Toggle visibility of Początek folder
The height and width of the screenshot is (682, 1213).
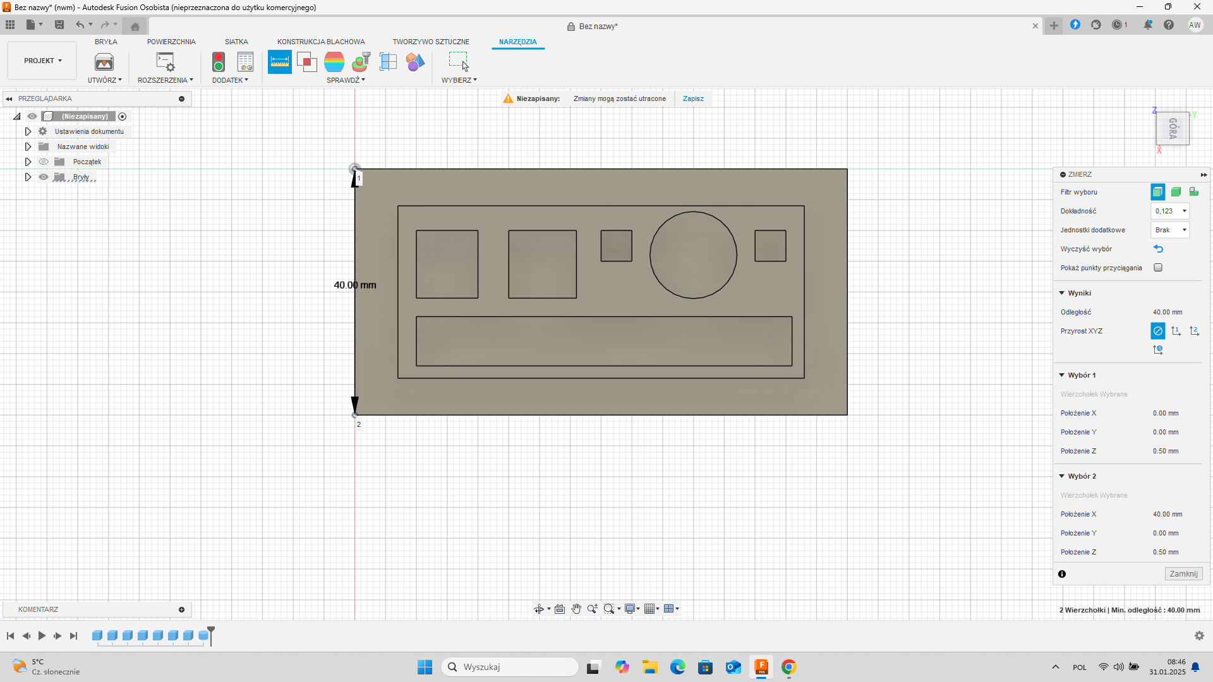44,162
